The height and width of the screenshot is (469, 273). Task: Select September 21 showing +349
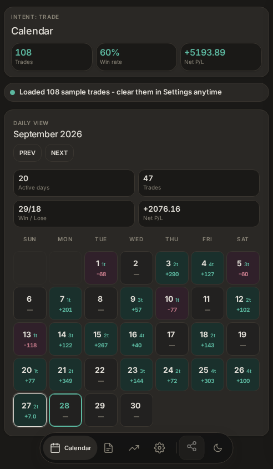click(x=65, y=375)
